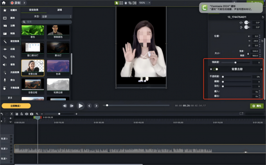Reset the 位置 Y value
266x165 pixels.
tap(262, 41)
